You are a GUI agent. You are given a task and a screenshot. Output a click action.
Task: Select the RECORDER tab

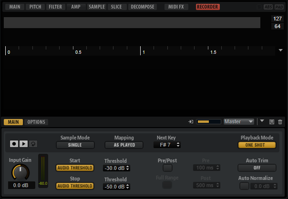[208, 7]
